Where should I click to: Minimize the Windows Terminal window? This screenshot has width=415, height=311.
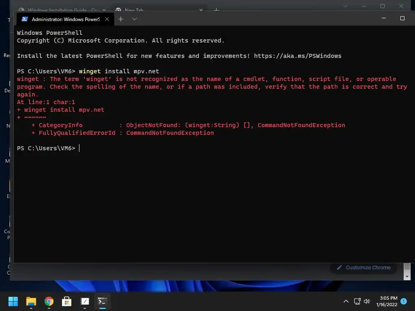pyautogui.click(x=384, y=18)
